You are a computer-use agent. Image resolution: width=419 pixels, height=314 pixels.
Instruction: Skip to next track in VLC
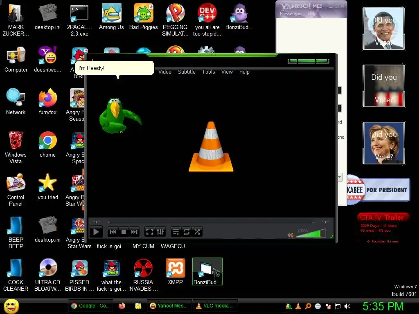coord(134,232)
